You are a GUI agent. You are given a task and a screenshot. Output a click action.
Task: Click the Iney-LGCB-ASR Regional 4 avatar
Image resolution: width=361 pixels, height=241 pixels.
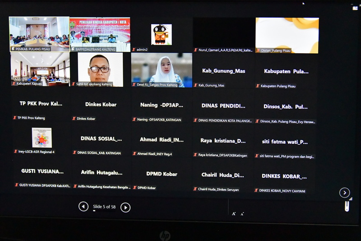(42, 137)
